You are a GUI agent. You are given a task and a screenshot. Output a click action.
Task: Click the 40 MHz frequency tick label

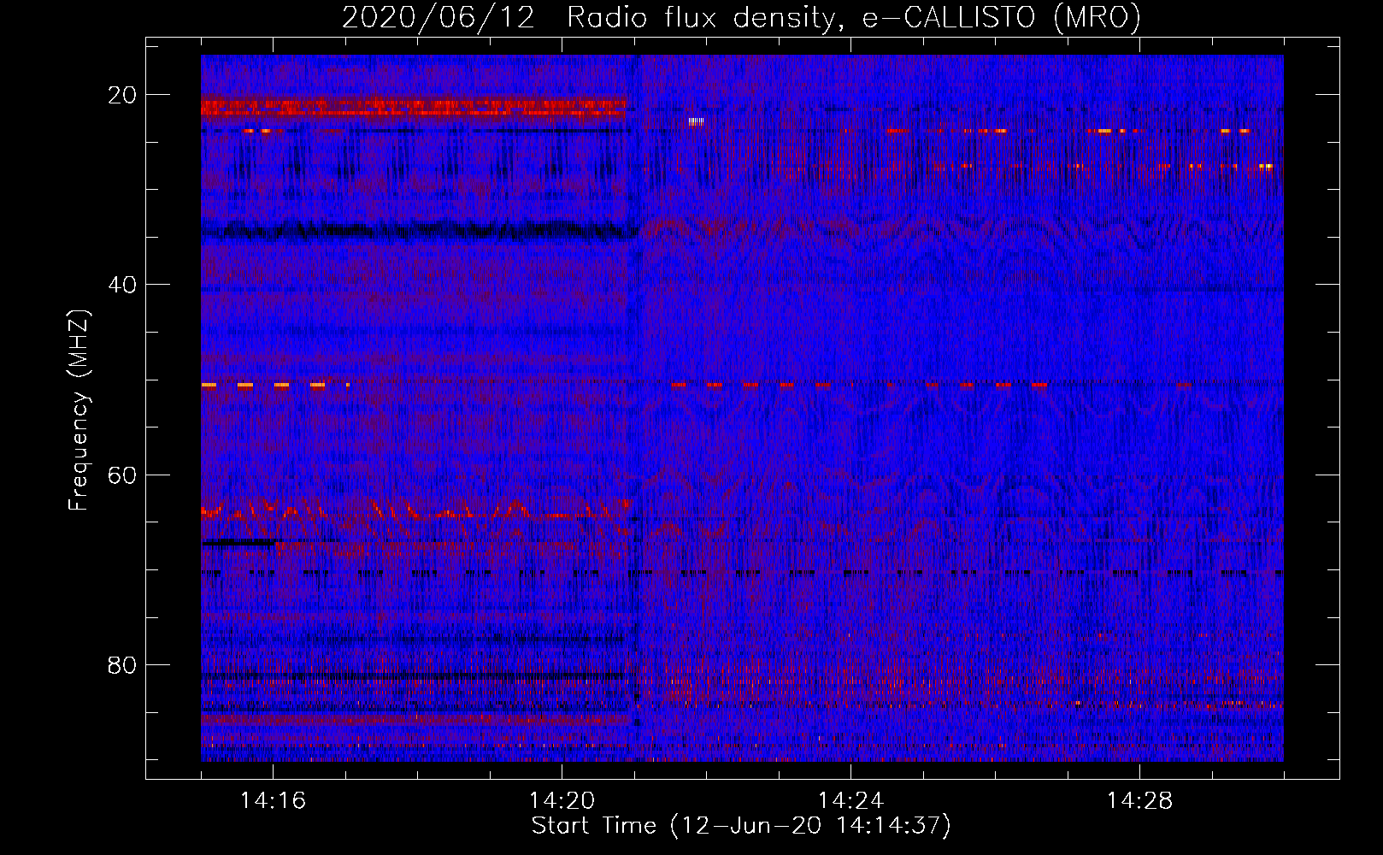pyautogui.click(x=123, y=285)
